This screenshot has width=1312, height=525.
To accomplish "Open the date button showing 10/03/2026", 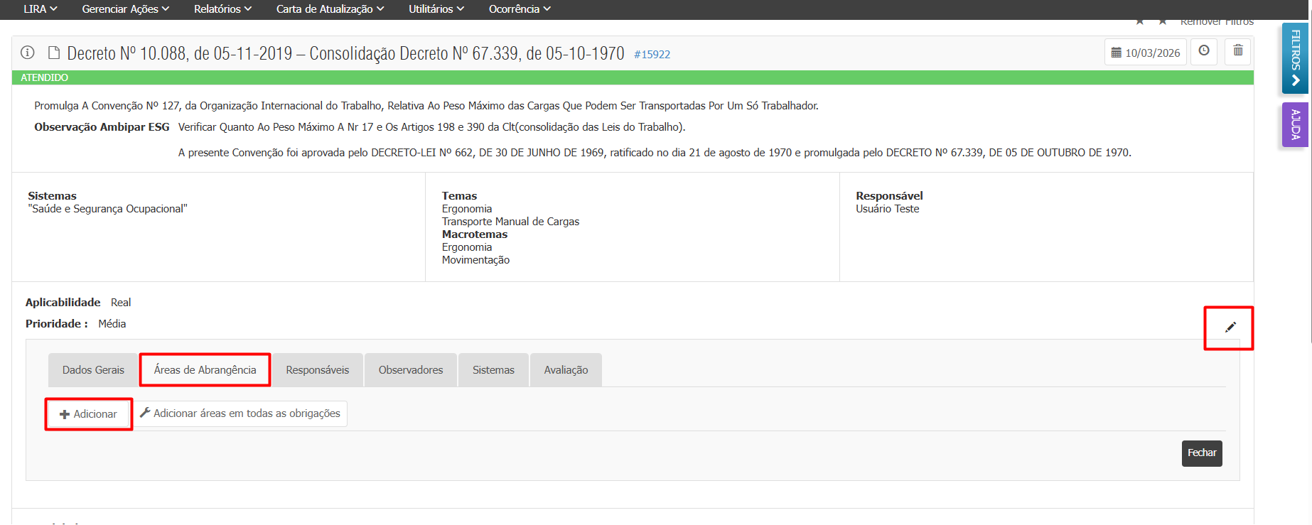I will pos(1146,53).
